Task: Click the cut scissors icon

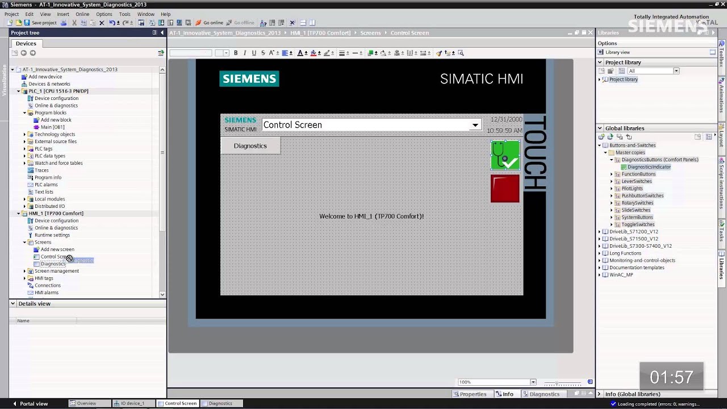Action: (74, 23)
